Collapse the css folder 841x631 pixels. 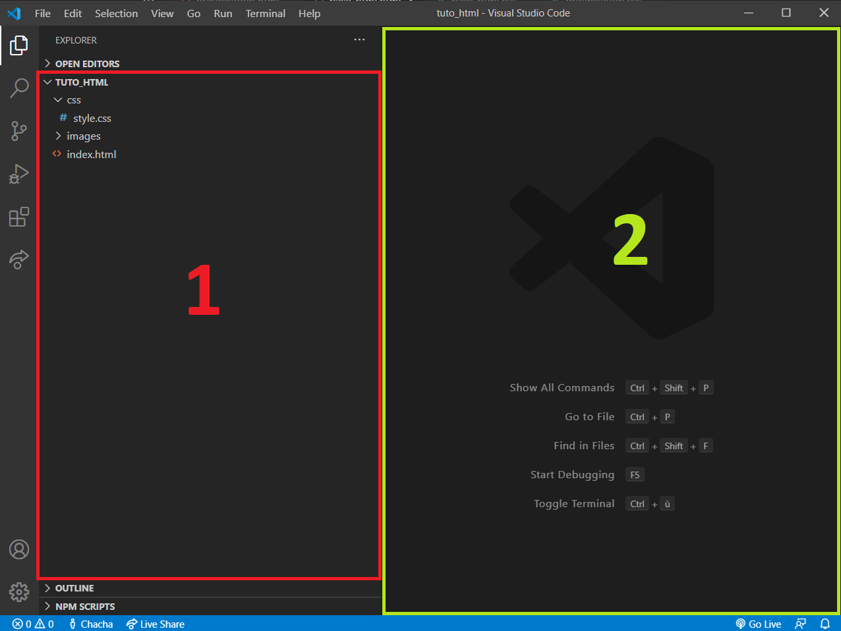coord(210,100)
